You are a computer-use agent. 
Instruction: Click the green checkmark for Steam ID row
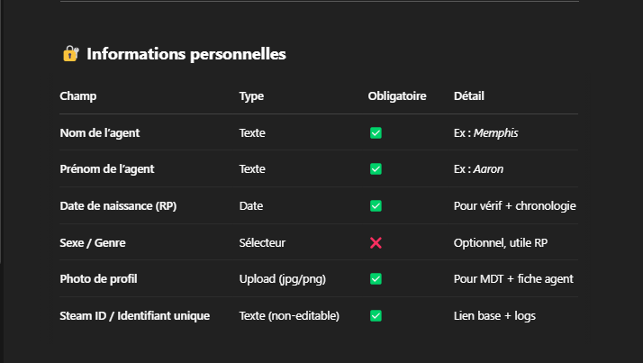376,315
